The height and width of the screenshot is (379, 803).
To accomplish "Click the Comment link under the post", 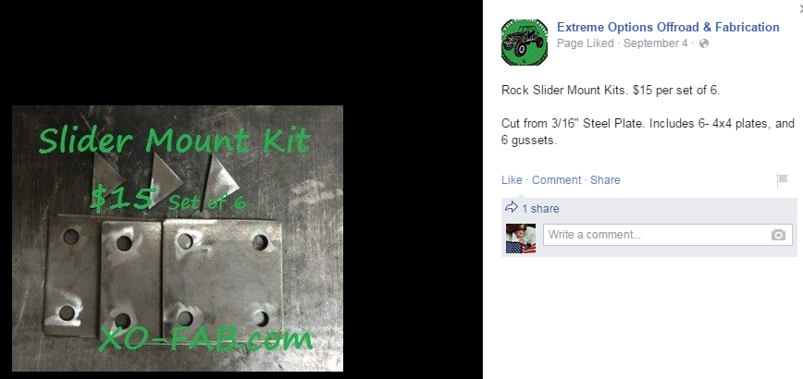I will point(556,180).
